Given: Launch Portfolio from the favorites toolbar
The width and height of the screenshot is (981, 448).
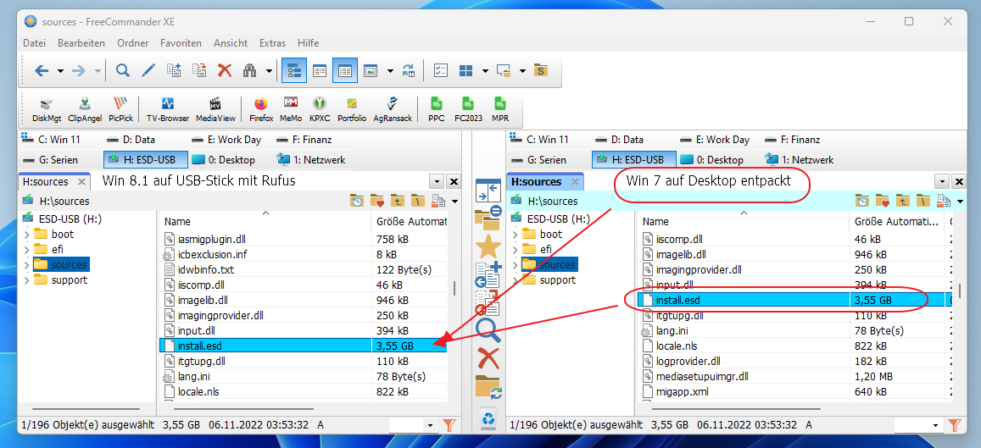Looking at the screenshot, I should pyautogui.click(x=352, y=110).
